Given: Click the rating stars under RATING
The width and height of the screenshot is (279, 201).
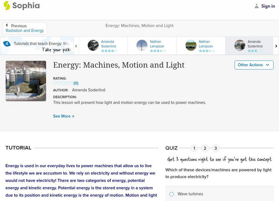Looking at the screenshot, I should pos(63,83).
